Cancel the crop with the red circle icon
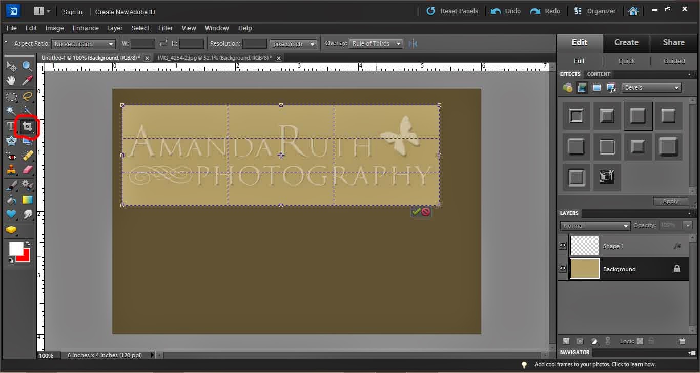This screenshot has width=700, height=373. click(426, 212)
